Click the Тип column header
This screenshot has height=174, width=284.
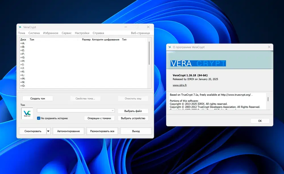pyautogui.click(x=124, y=40)
